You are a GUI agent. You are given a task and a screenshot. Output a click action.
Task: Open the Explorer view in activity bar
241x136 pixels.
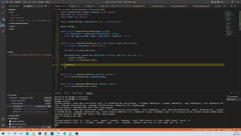click(x=3, y=7)
